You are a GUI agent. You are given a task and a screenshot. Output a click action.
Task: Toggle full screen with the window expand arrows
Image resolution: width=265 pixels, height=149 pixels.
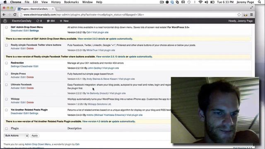pos(252,7)
